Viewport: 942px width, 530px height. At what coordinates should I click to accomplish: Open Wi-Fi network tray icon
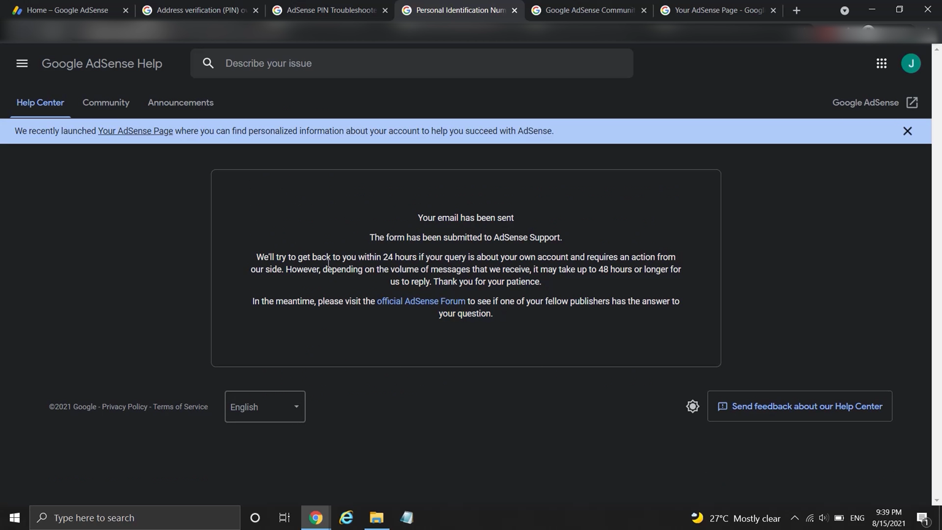(x=810, y=518)
